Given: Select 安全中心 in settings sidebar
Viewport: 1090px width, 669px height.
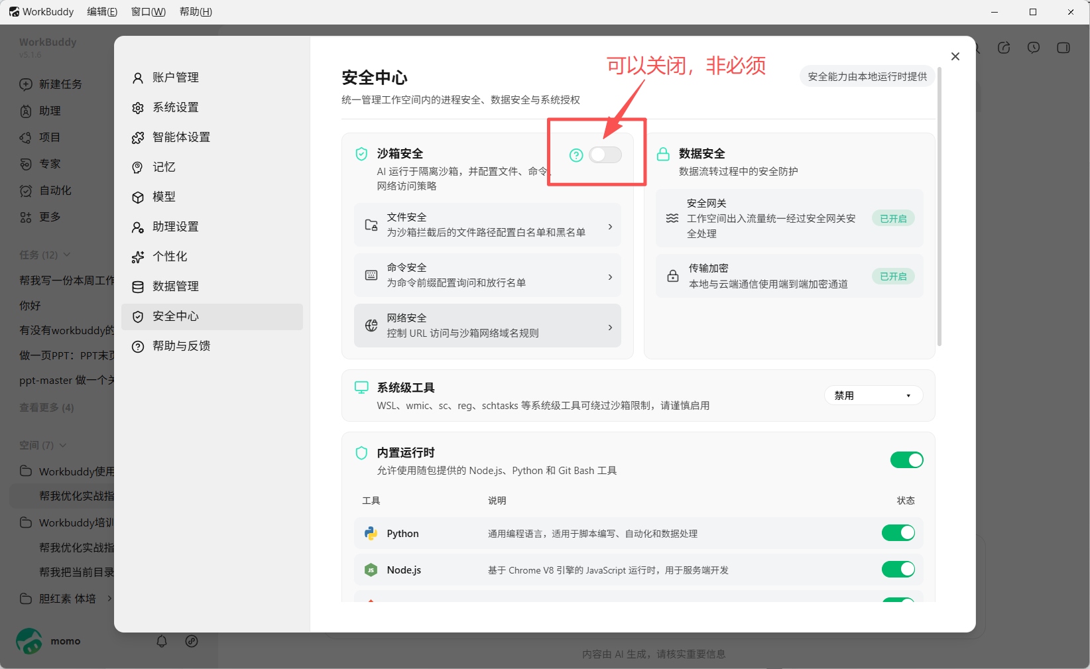Looking at the screenshot, I should point(212,316).
